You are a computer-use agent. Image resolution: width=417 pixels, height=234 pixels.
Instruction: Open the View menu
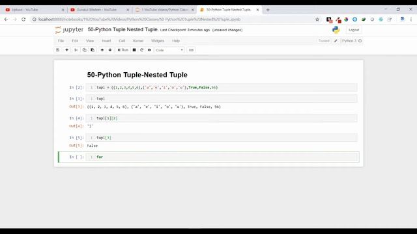pos(90,40)
